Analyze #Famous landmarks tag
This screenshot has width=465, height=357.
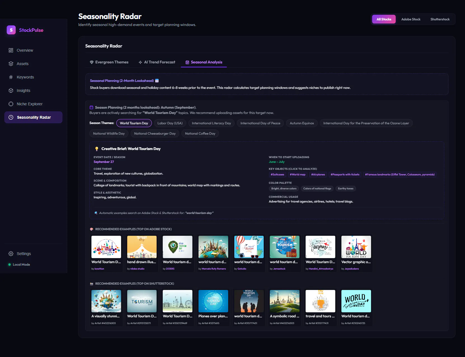pos(400,175)
